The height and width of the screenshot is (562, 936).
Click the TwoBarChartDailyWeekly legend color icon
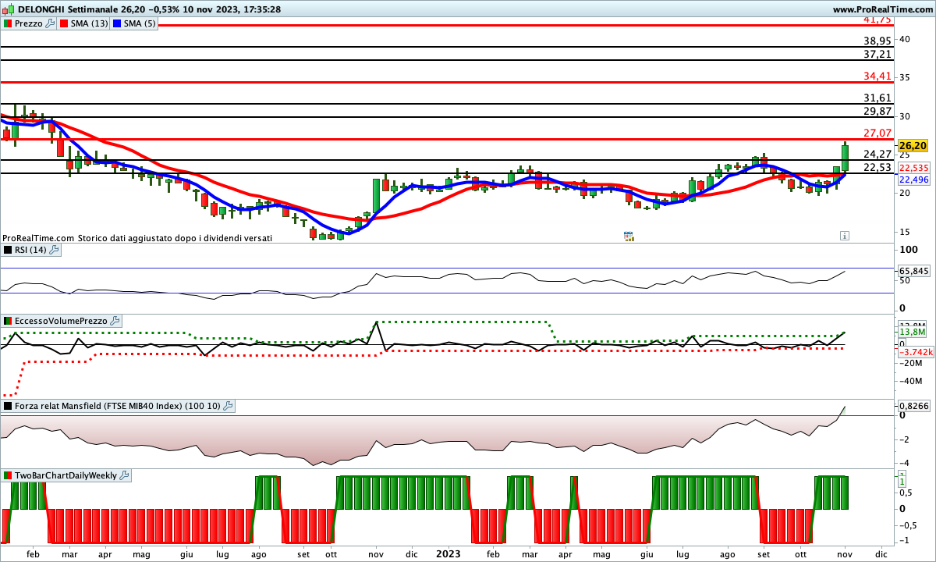click(8, 475)
